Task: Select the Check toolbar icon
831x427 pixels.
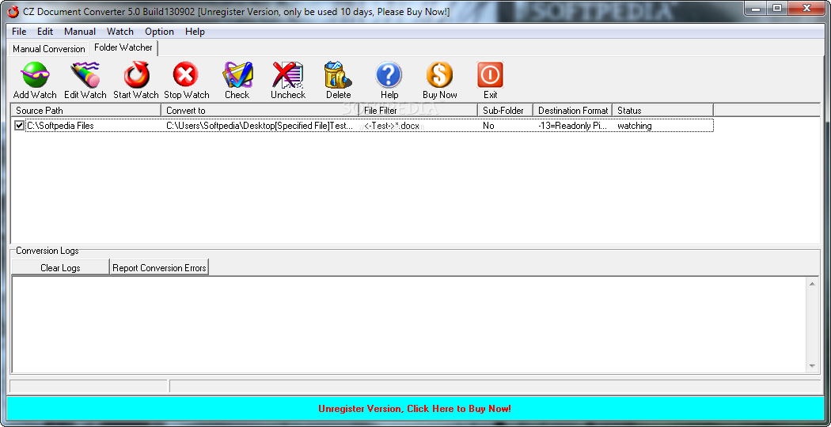Action: (237, 74)
